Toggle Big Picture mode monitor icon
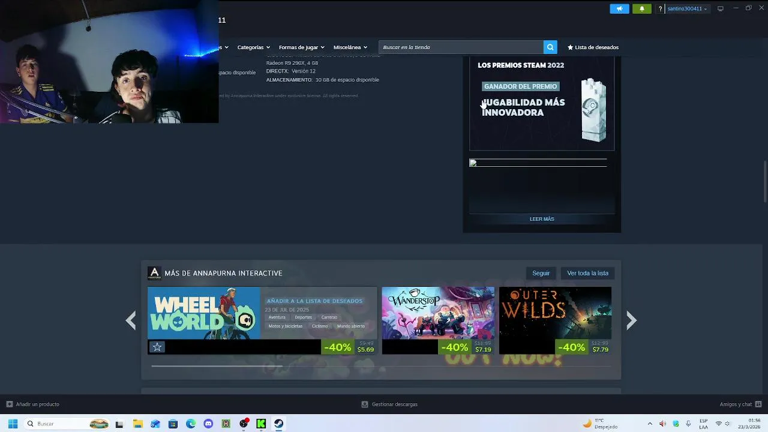The image size is (768, 432). 721,8
